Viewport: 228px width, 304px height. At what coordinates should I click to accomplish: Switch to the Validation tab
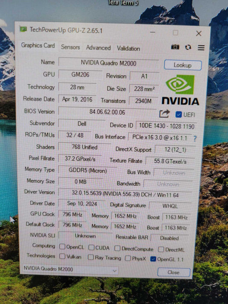click(x=129, y=49)
